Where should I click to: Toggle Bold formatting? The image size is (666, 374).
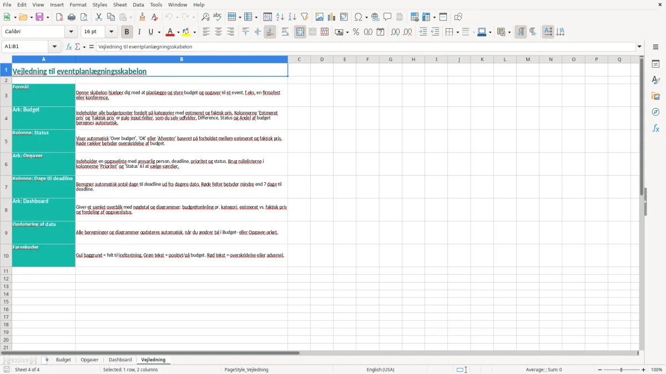point(127,32)
